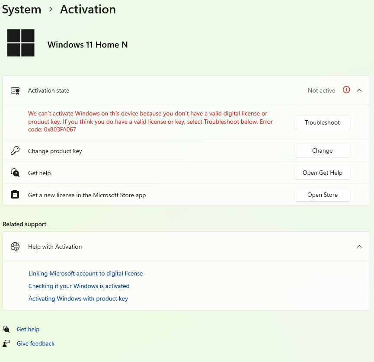The width and height of the screenshot is (374, 362).
Task: Click the red info icon beside Not active
Action: click(346, 90)
